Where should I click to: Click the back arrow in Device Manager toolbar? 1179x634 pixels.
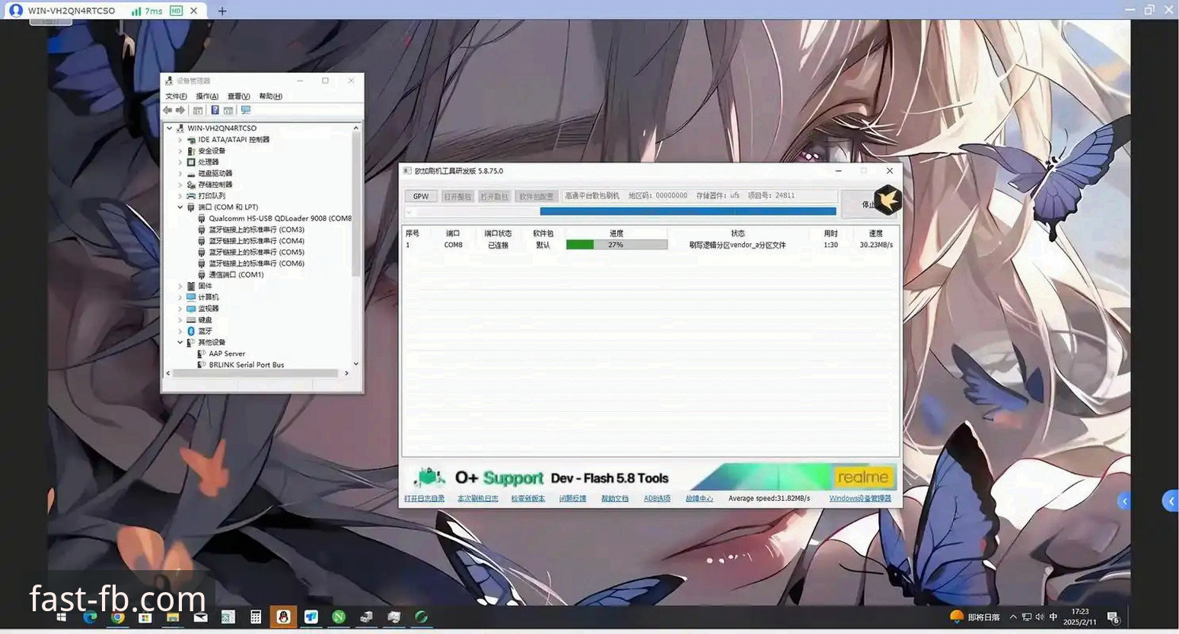(167, 110)
